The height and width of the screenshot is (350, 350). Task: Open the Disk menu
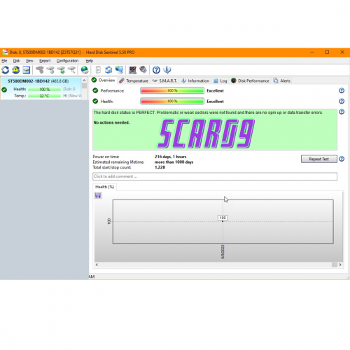(16, 61)
